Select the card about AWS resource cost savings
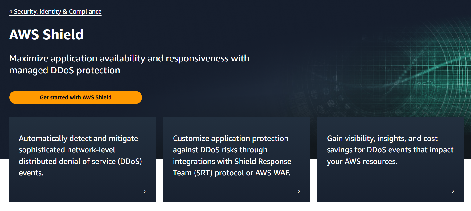 (x=391, y=159)
